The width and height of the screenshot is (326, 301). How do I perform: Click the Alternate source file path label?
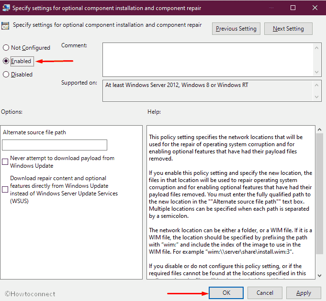[34, 132]
